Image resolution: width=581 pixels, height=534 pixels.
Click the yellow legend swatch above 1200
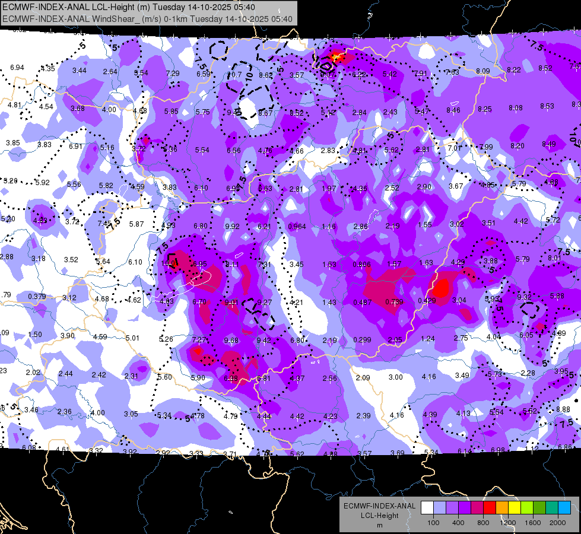pyautogui.click(x=515, y=508)
